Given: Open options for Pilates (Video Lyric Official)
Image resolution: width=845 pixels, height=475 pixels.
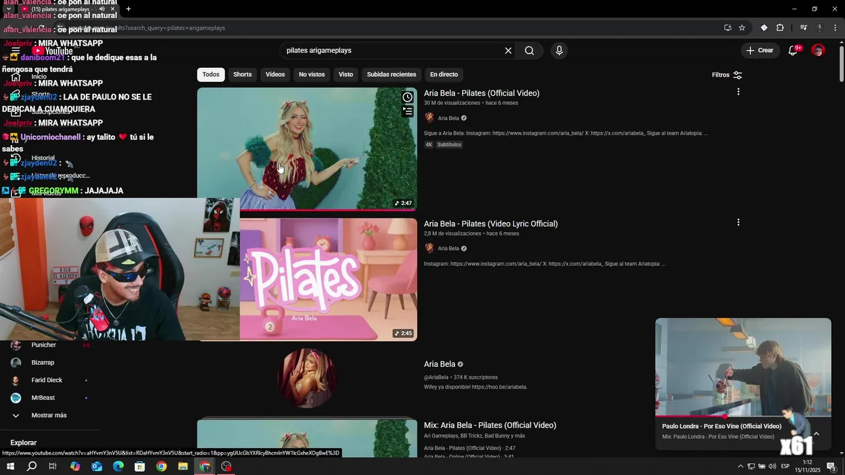Looking at the screenshot, I should pyautogui.click(x=738, y=222).
